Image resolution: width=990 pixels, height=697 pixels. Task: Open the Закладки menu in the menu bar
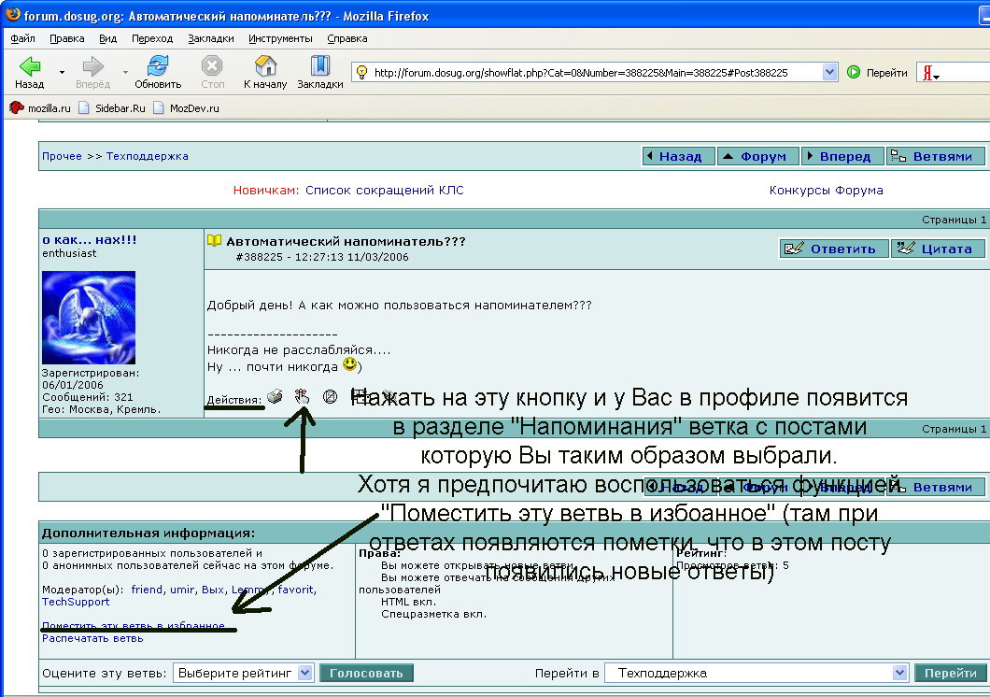pyautogui.click(x=210, y=38)
